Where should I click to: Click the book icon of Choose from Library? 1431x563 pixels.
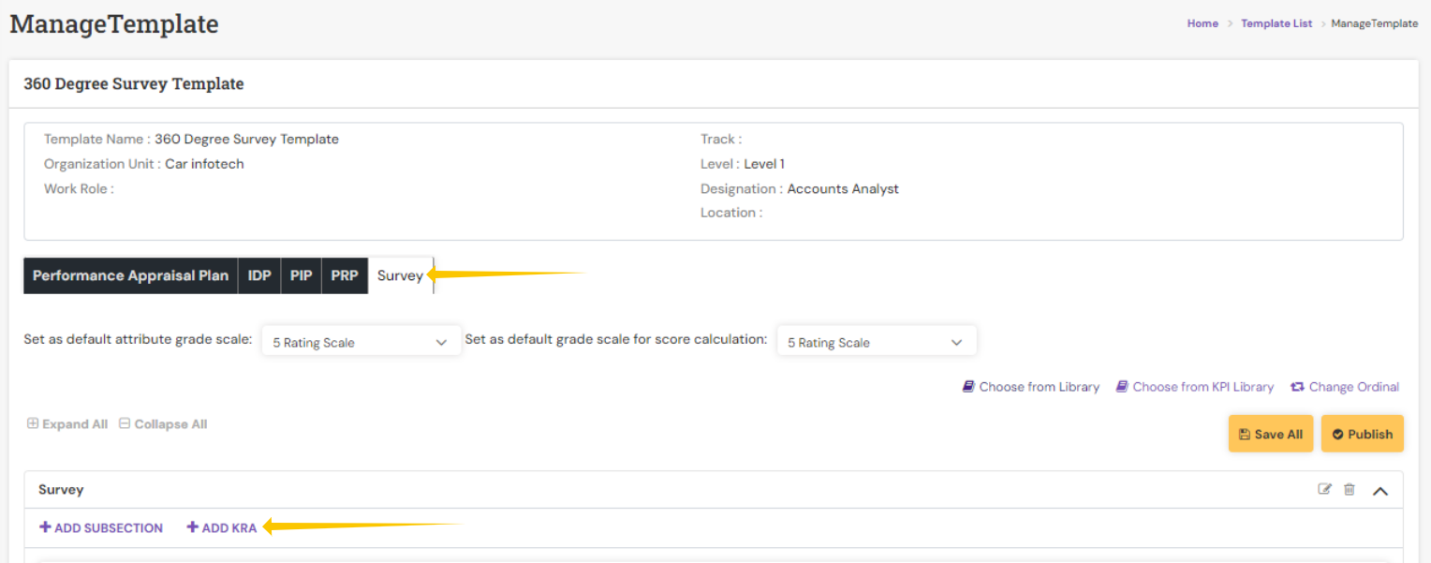coord(968,387)
